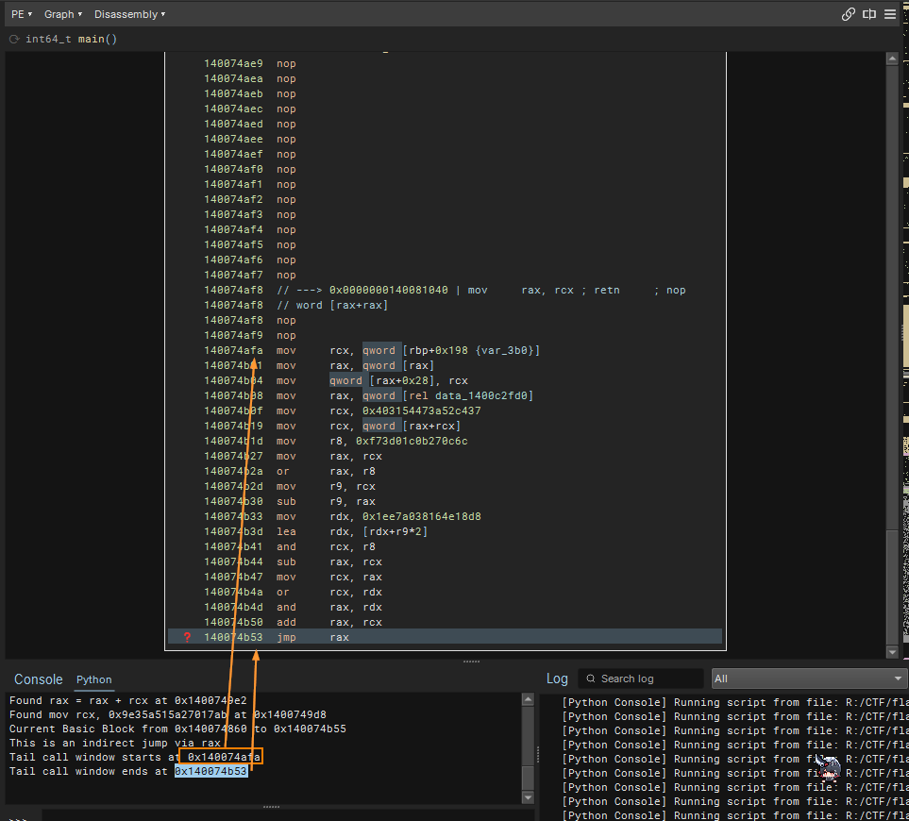Expand the Disassembly view type dropdown
Image resolution: width=909 pixels, height=821 pixels.
(x=129, y=14)
